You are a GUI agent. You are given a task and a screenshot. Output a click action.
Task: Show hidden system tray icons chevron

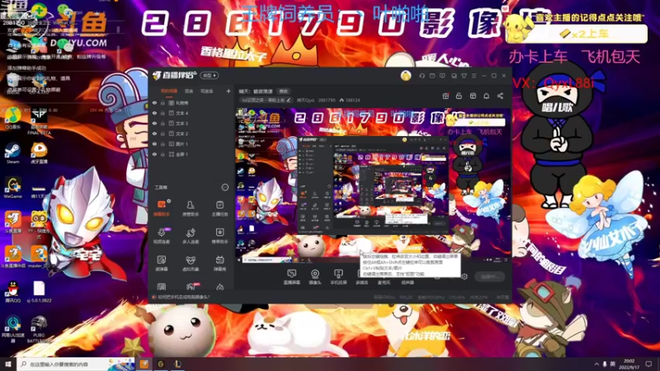[596, 364]
